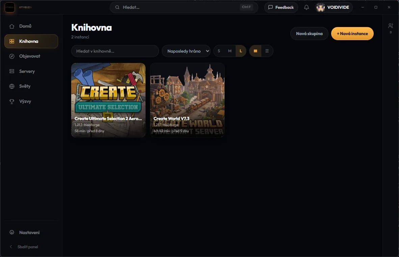Screen dimensions: 399x257
Task: Select Knihovna in the sidebar
Action: (31, 41)
